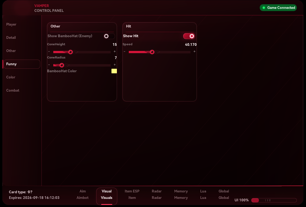Decrease ConeHeight with the minus button
The width and height of the screenshot is (306, 207).
[49, 51]
